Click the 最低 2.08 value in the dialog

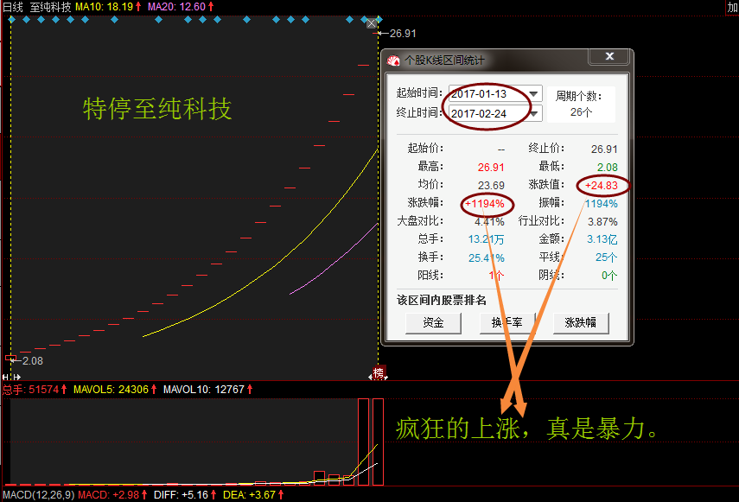coord(607,167)
